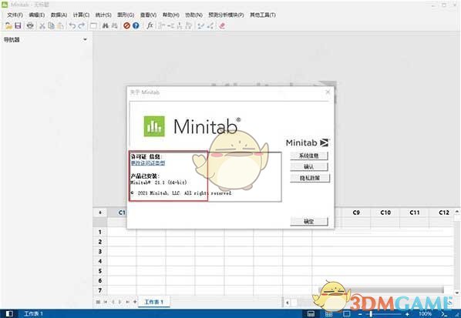Select column header C9
Viewport: 461px width, 318px height.
(356, 213)
